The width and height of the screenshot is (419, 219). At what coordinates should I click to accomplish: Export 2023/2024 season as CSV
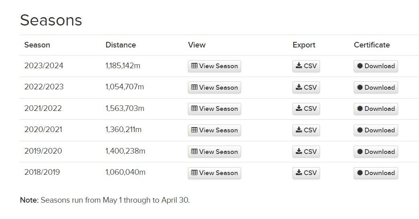306,66
